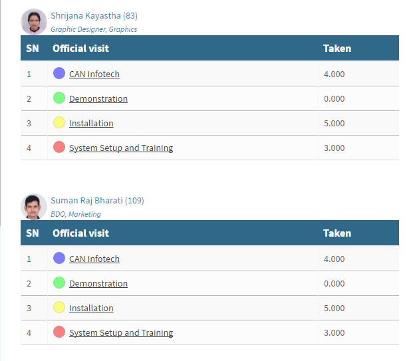
Task: Open CAN Infotech link in Suman's table
Action: coord(94,259)
